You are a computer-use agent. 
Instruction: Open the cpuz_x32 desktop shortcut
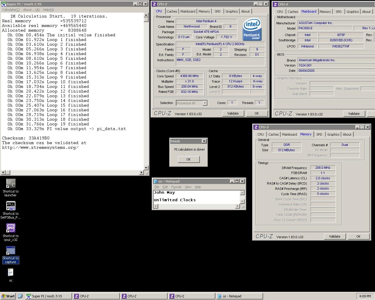tap(11, 232)
